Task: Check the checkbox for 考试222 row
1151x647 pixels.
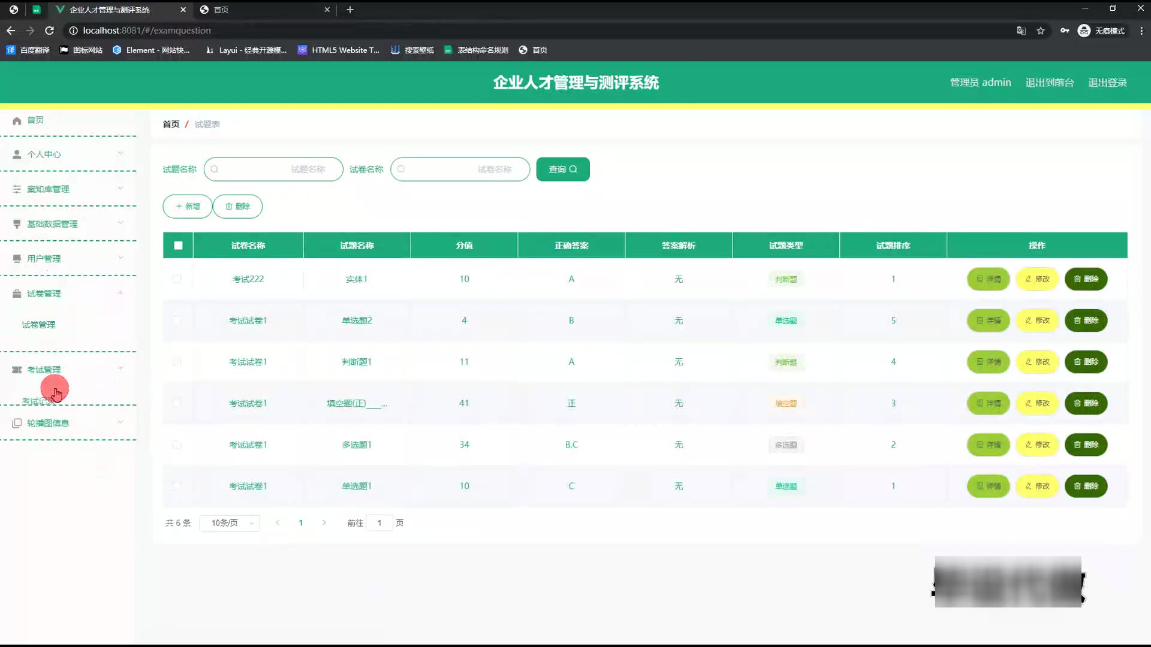Action: (x=177, y=279)
